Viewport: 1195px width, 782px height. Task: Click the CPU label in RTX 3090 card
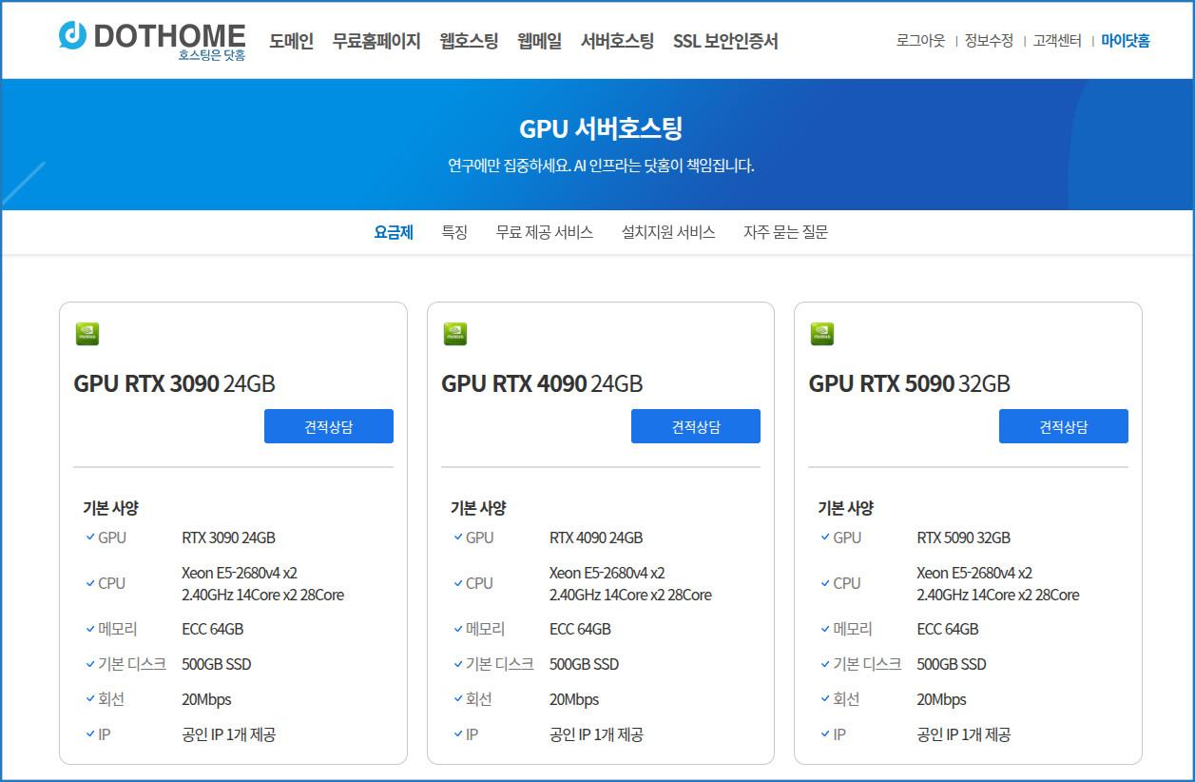point(111,583)
